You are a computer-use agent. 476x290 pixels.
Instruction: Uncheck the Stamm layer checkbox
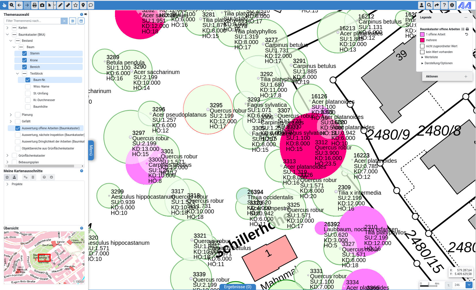(x=24, y=54)
